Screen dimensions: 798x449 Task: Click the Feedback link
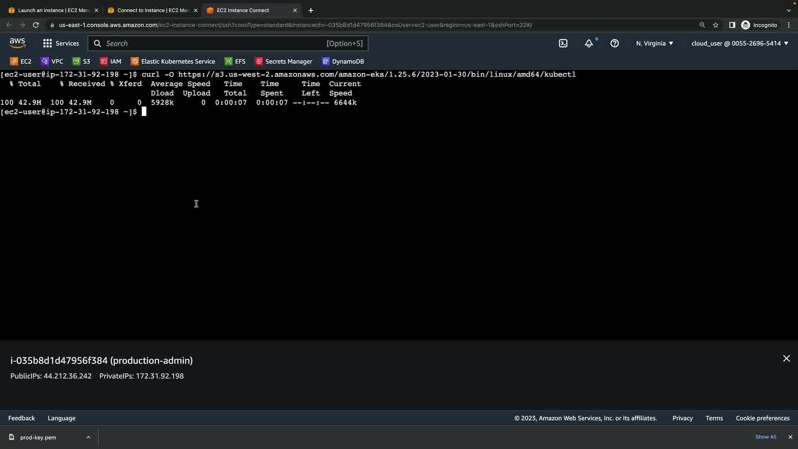tap(22, 418)
